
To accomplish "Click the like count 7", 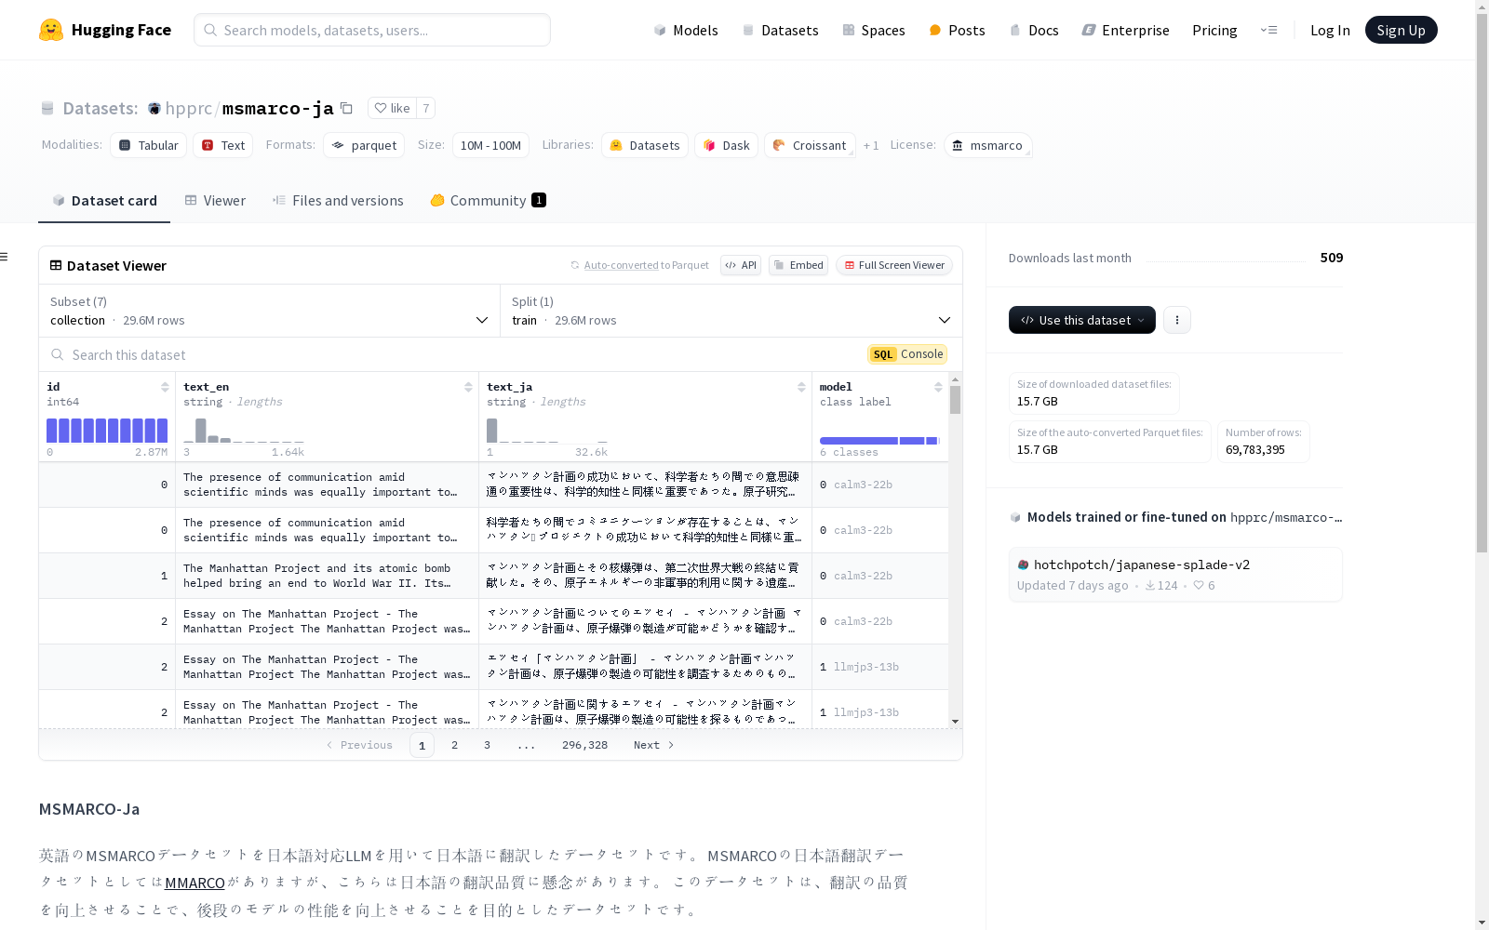I will [x=426, y=108].
